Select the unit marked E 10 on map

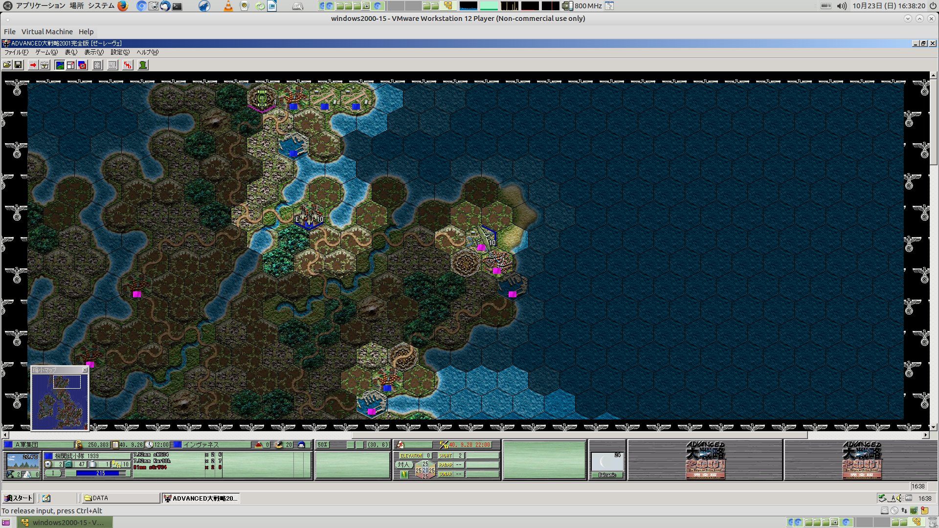pyautogui.click(x=309, y=218)
